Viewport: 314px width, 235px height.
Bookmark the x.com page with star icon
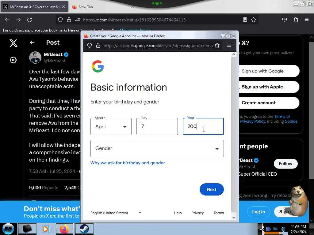coord(254,20)
